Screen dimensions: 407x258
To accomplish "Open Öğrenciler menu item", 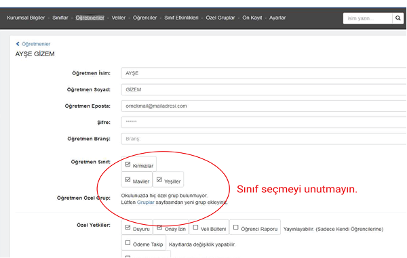I will point(145,18).
